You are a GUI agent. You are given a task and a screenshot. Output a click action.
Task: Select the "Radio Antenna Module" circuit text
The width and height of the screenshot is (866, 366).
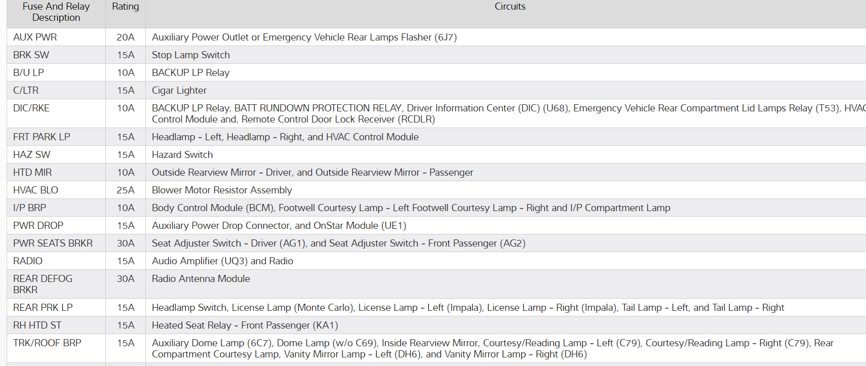(x=201, y=279)
